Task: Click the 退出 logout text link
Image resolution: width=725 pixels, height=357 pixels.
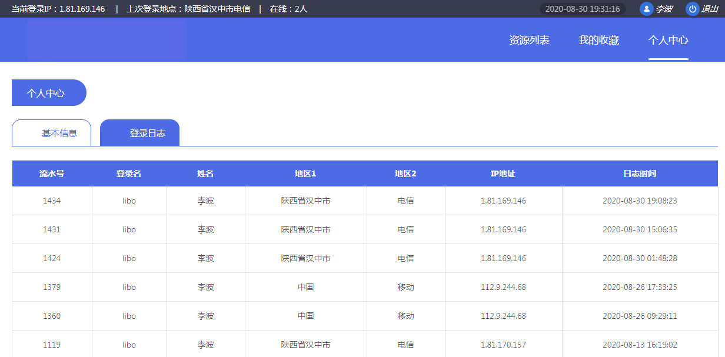Action: point(710,9)
